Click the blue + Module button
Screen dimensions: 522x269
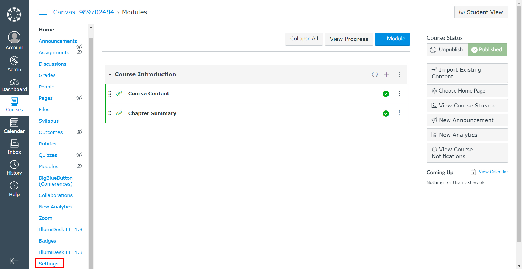click(x=392, y=39)
